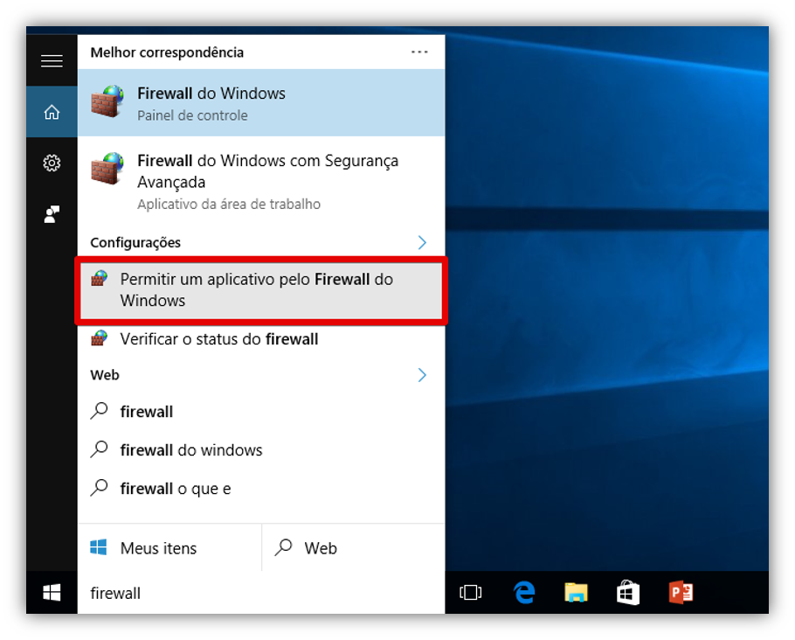Click the Melhor correspondência header
The width and height of the screenshot is (795, 640).
(168, 52)
